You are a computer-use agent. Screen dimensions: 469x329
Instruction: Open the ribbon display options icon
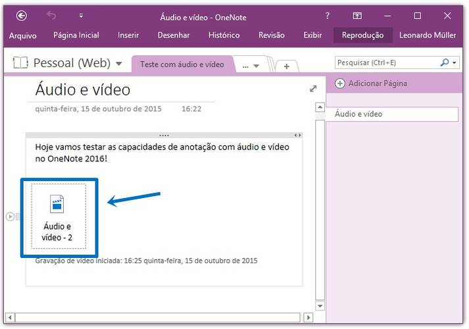tap(357, 16)
